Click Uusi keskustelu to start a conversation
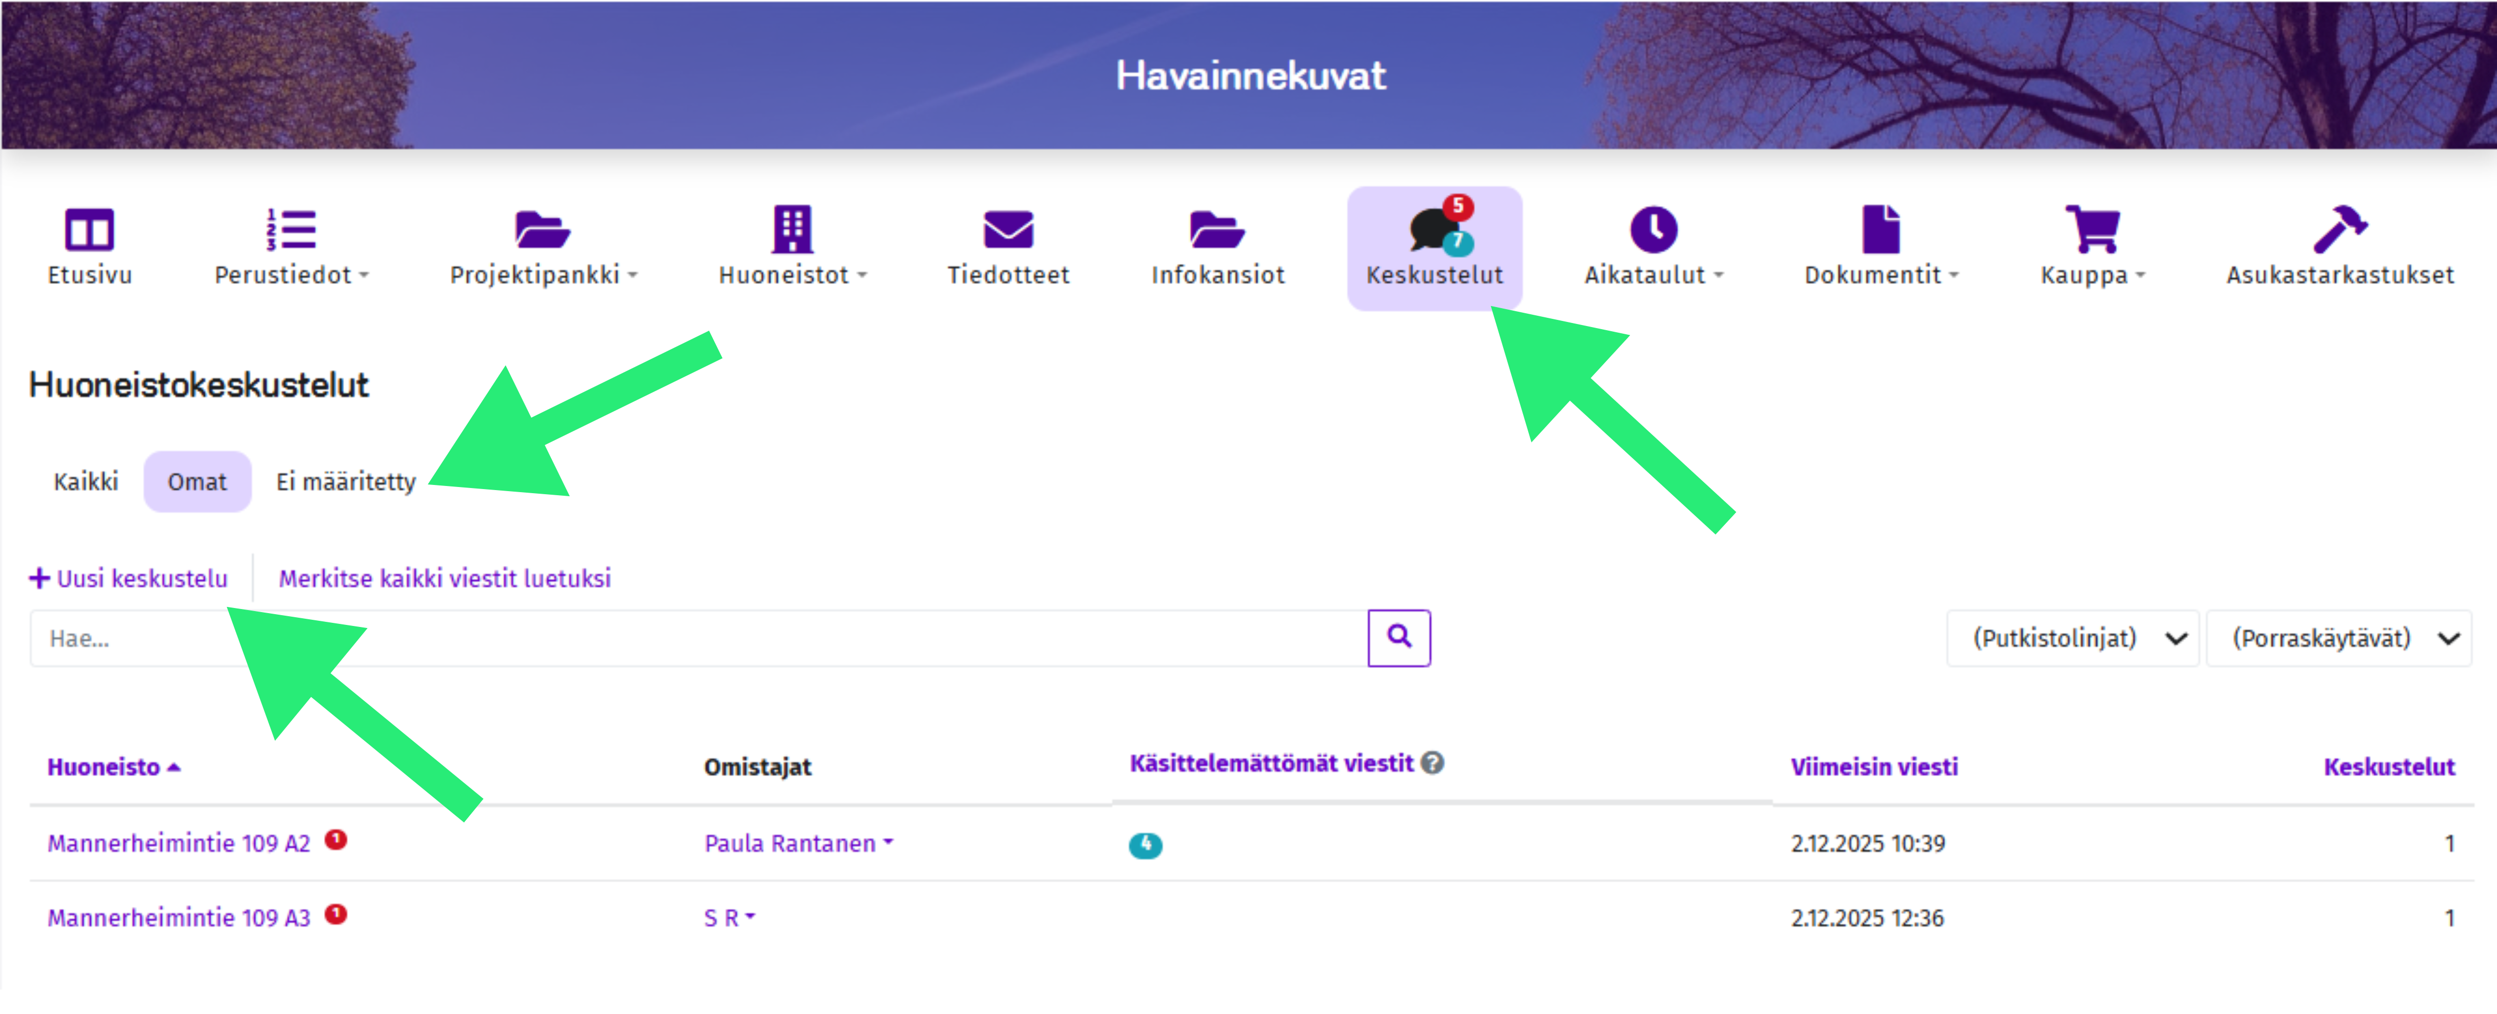This screenshot has height=1014, width=2497. 129,578
